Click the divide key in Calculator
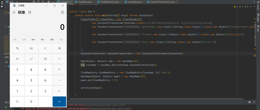This screenshot has width=260, height=110. [x=59, y=59]
